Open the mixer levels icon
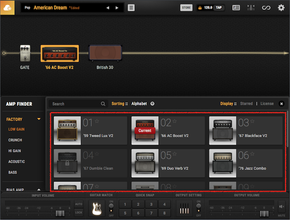290x220 pixels. pos(251,8)
